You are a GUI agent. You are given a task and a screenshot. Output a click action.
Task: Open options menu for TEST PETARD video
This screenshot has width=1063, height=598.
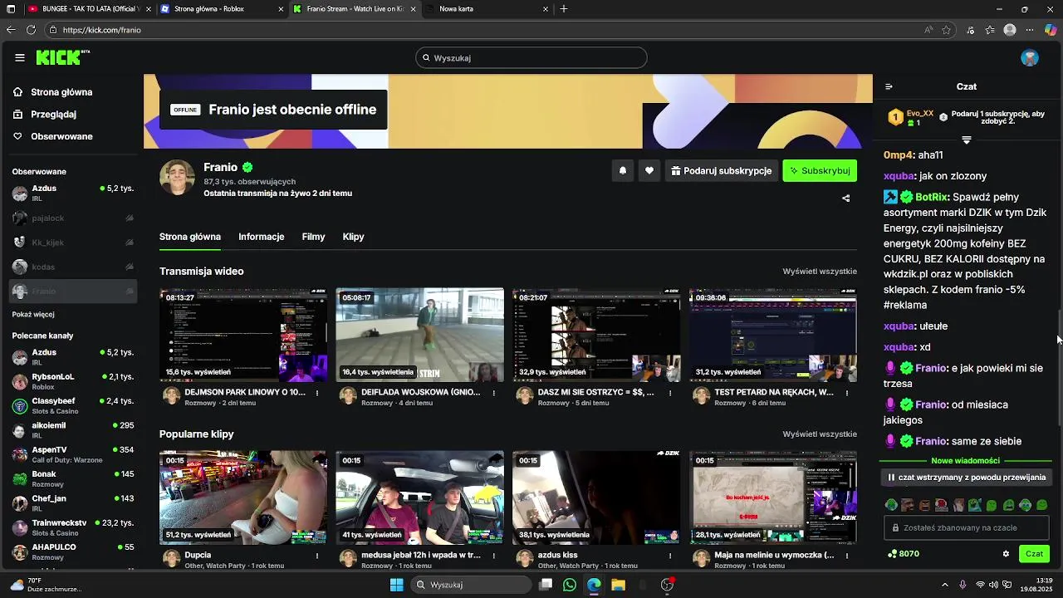click(847, 393)
